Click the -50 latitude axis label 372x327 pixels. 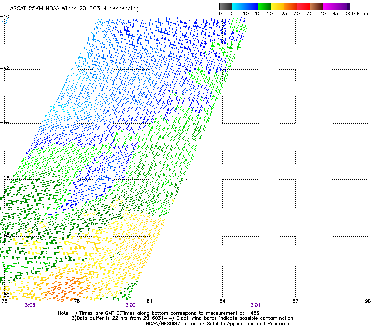[x=5, y=295]
